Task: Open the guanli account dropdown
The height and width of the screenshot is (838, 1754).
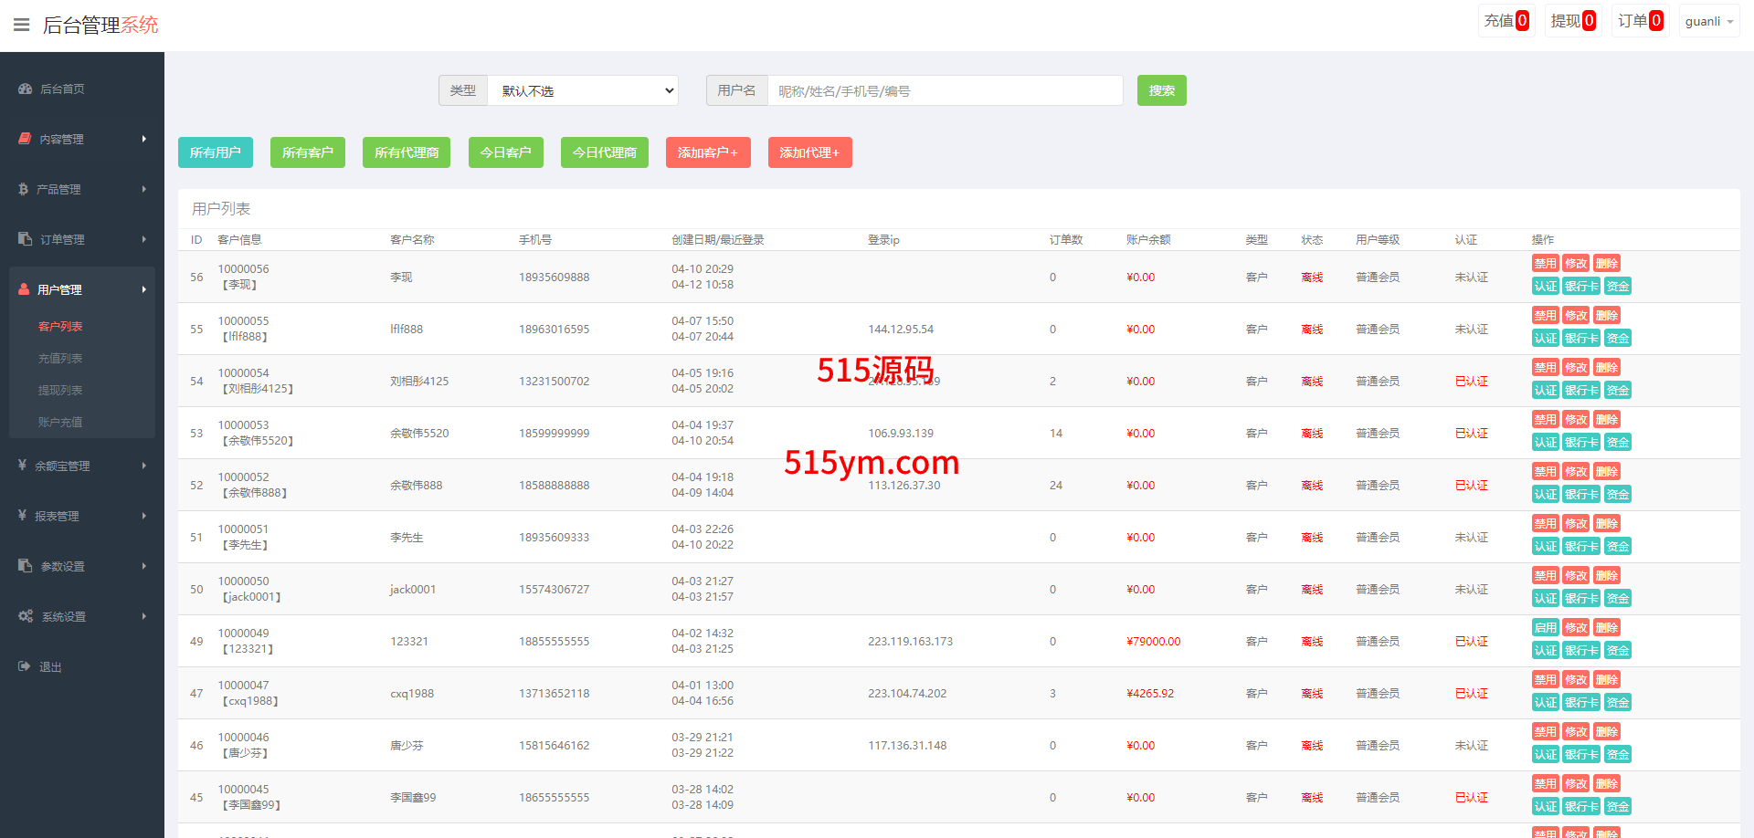Action: tap(1708, 21)
